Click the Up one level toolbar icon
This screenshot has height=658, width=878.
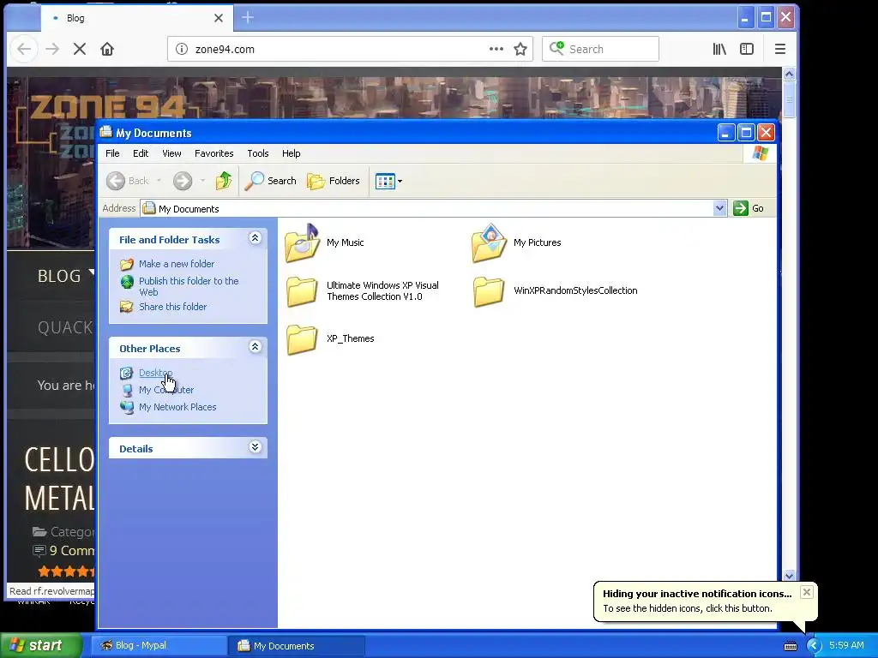[224, 181]
